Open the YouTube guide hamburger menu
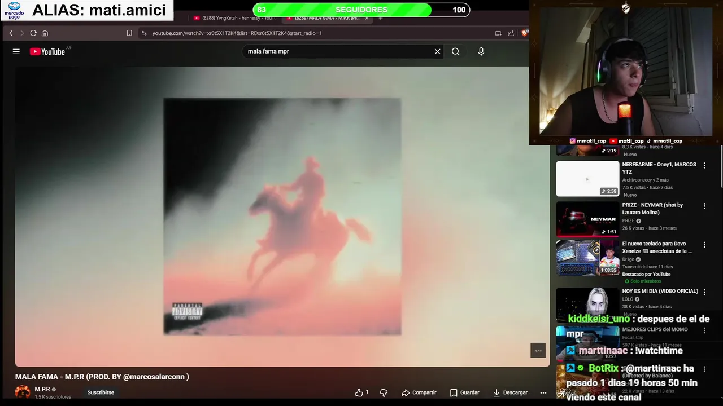This screenshot has width=723, height=406. (16, 51)
